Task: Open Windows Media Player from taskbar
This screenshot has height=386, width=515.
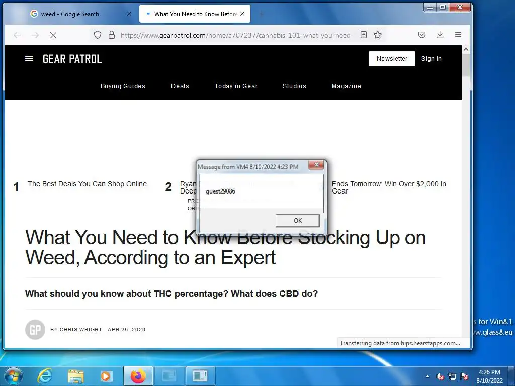Action: 106,376
